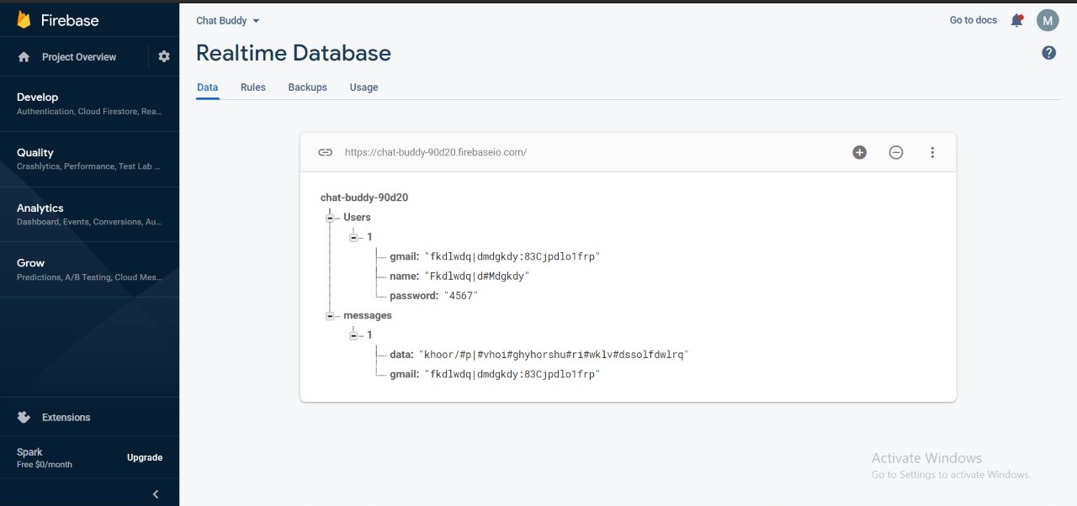Click the password value "4567"
The width and height of the screenshot is (1077, 506).
pos(461,296)
